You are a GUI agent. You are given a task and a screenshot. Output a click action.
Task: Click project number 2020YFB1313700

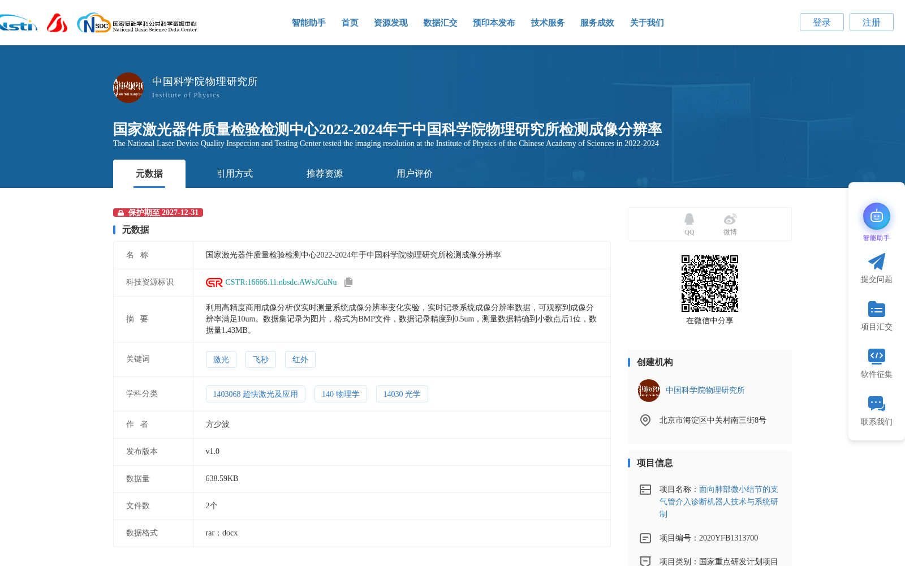[729, 538]
